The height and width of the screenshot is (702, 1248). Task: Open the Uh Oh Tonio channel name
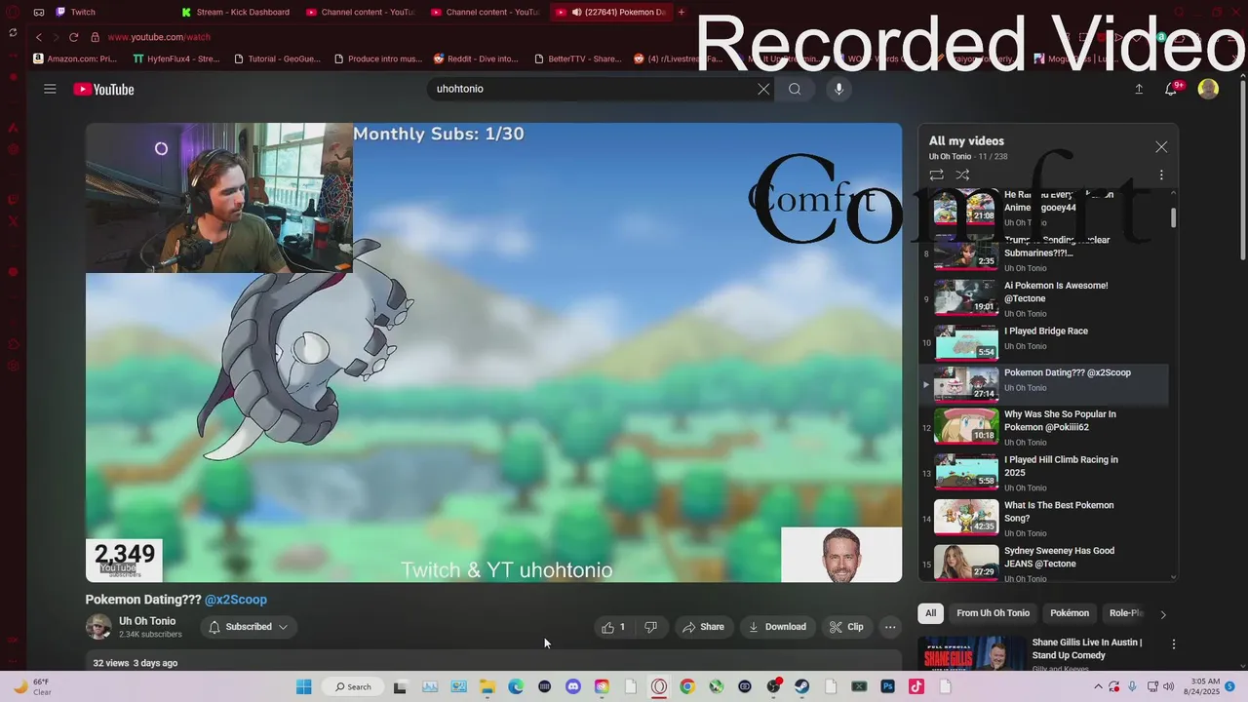[147, 621]
